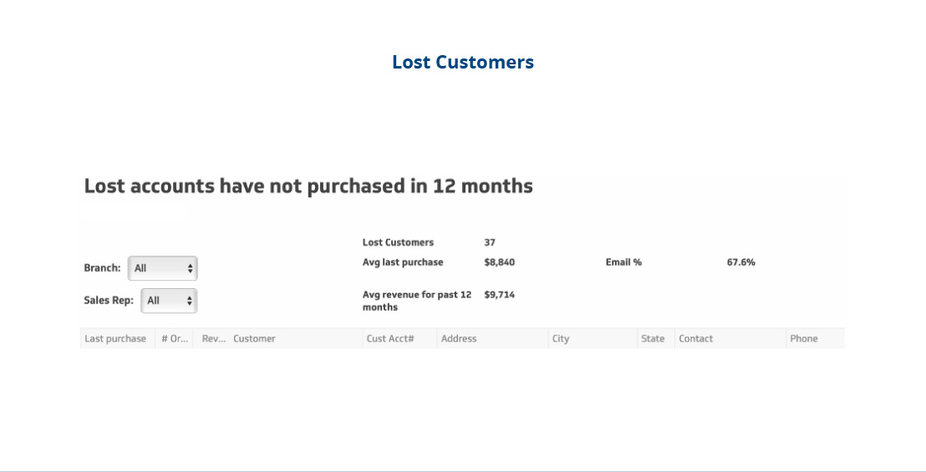
Task: Sort by Contact column header
Action: point(695,338)
